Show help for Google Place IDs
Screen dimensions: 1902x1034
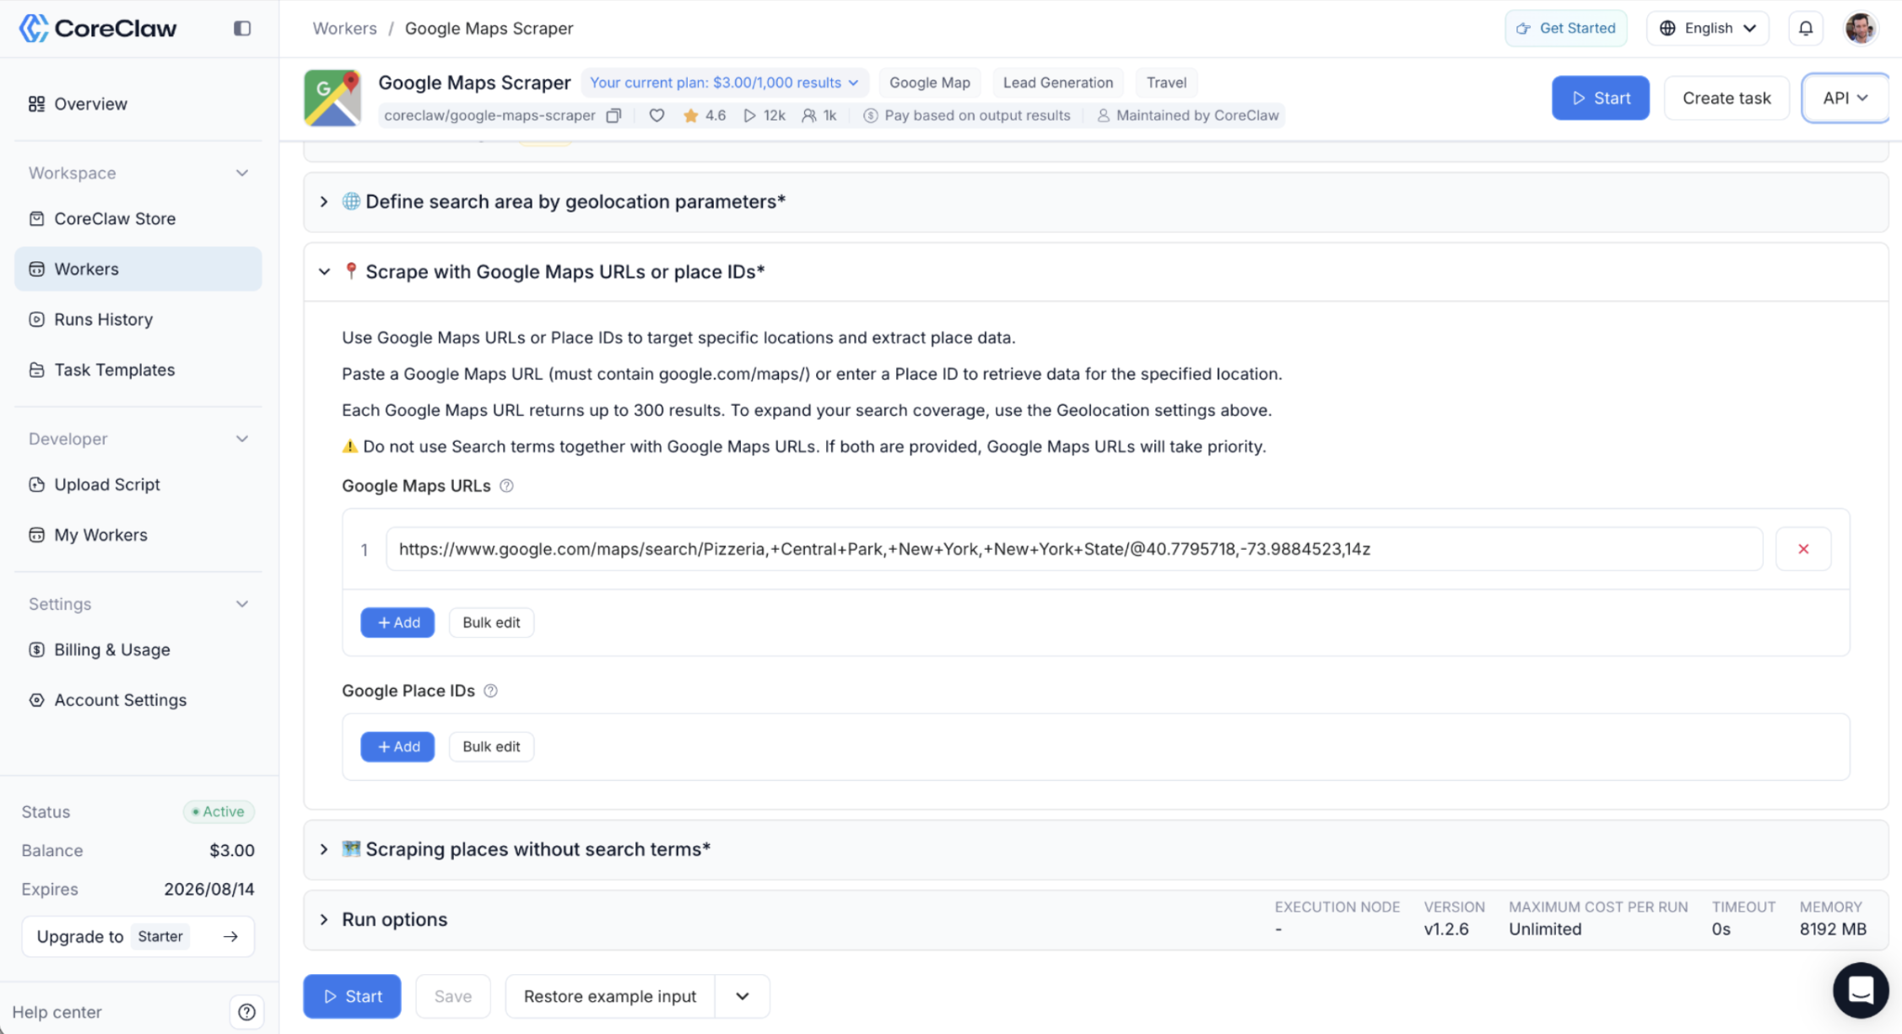click(490, 691)
